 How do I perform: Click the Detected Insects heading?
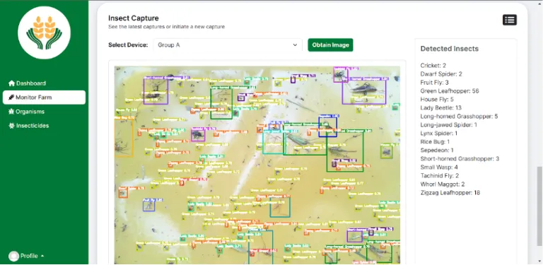pos(450,49)
